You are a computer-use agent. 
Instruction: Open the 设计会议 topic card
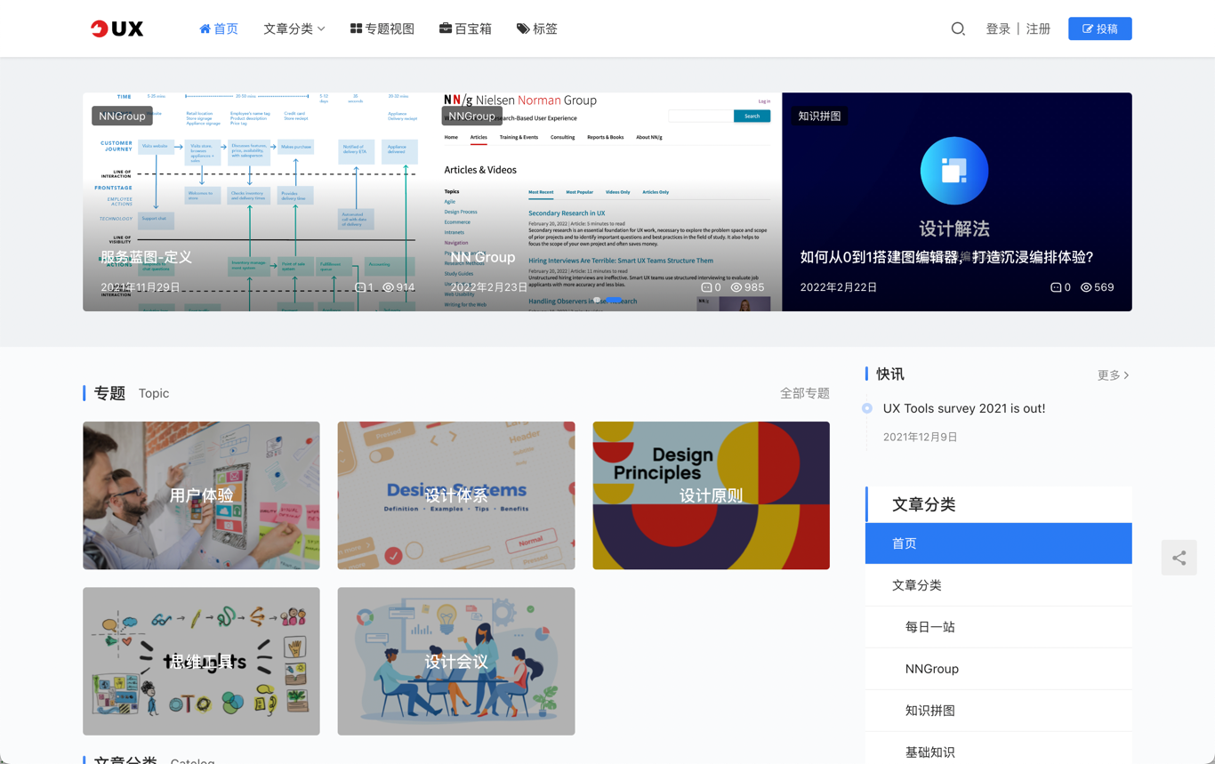(456, 661)
